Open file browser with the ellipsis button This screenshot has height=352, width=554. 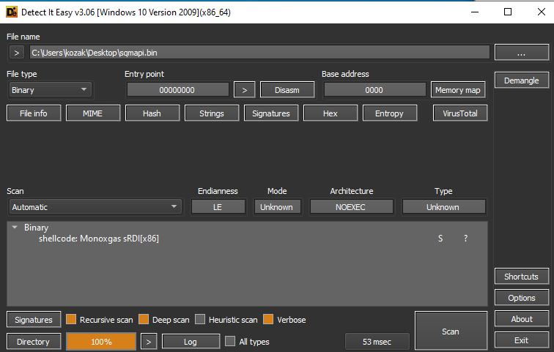521,53
